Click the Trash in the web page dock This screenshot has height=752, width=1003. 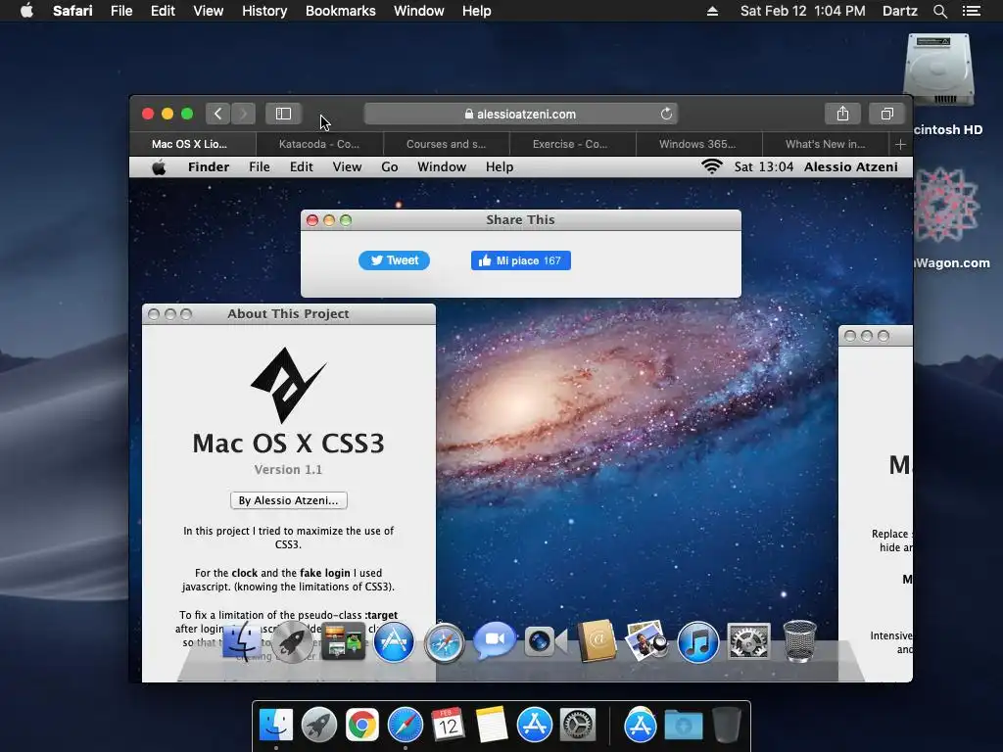pyautogui.click(x=799, y=640)
